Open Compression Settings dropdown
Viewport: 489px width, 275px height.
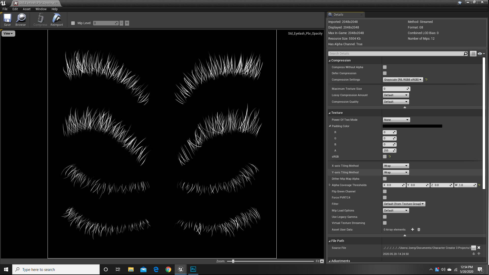coord(403,80)
